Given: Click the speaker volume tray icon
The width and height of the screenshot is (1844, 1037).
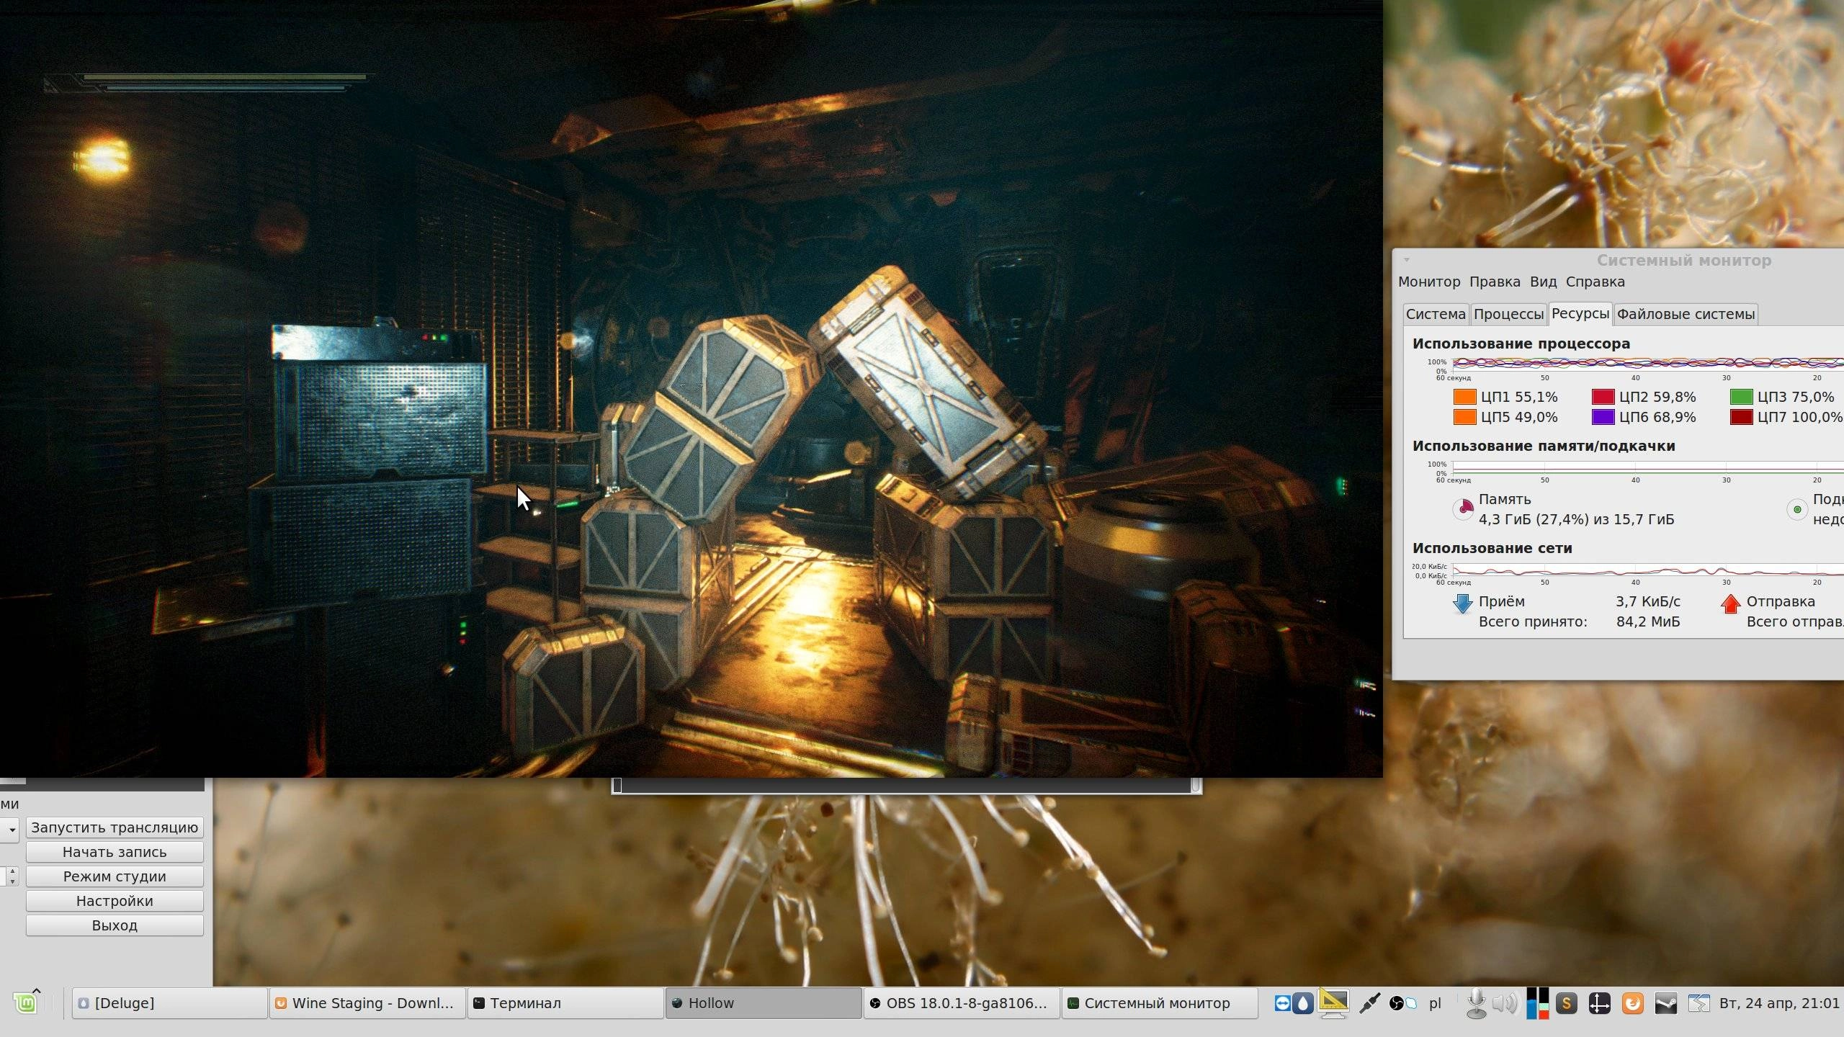Looking at the screenshot, I should tap(1505, 1003).
